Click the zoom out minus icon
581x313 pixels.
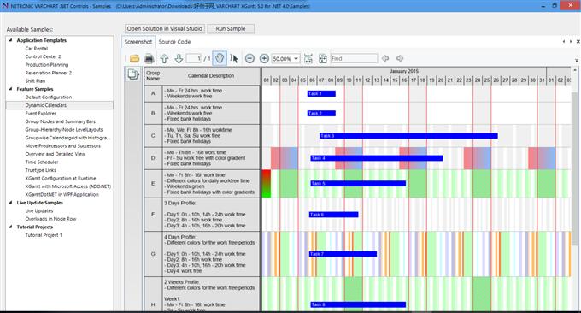[249, 59]
